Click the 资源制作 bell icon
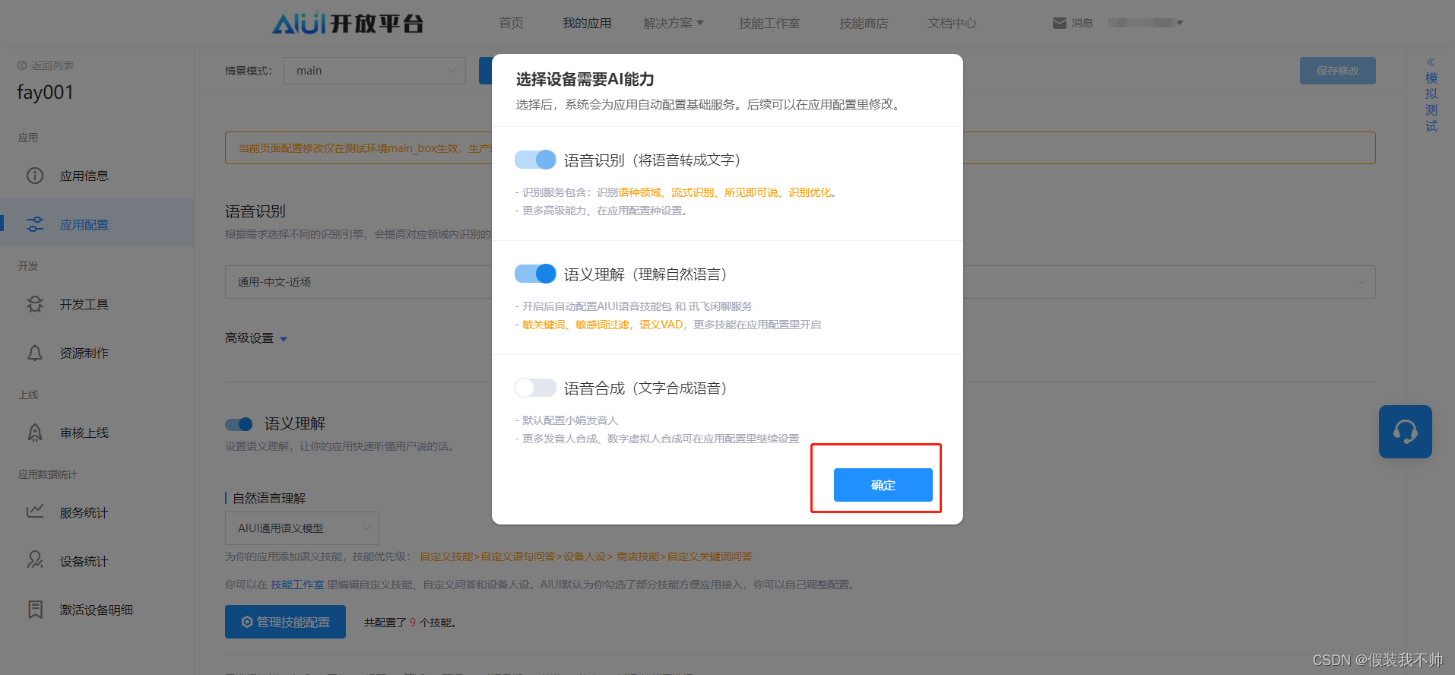Screen dimensions: 1455x675 point(35,353)
